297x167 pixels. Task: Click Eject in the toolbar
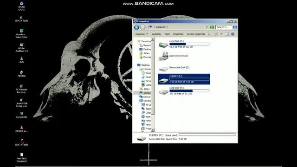point(167,34)
